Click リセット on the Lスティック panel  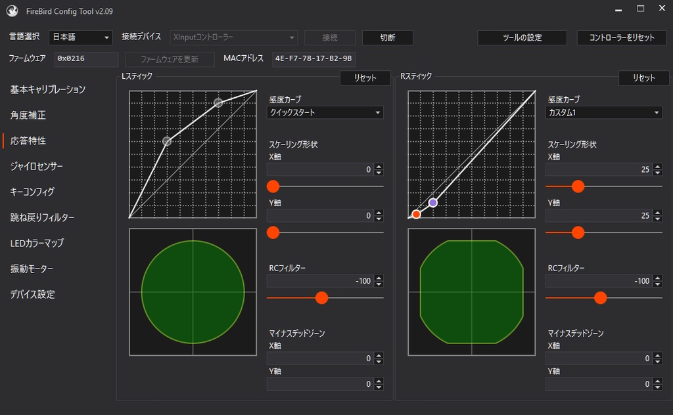tap(365, 77)
